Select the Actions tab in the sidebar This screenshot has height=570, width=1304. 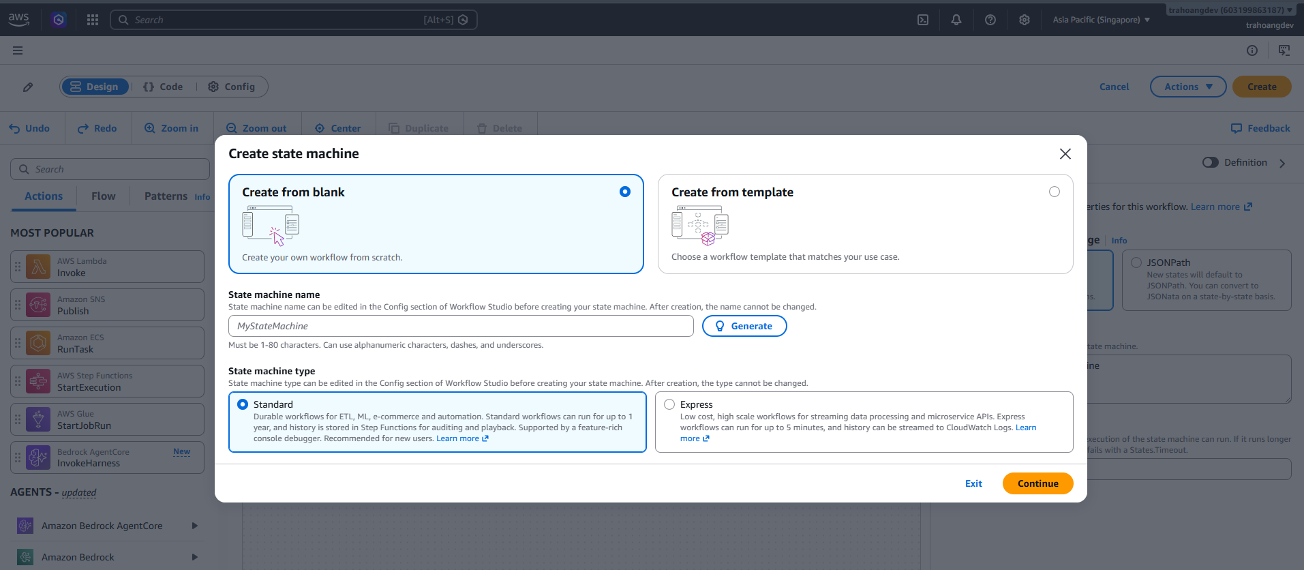[44, 196]
